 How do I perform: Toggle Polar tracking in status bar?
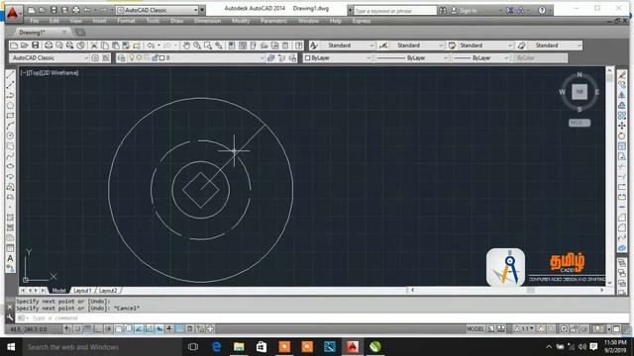click(108, 329)
